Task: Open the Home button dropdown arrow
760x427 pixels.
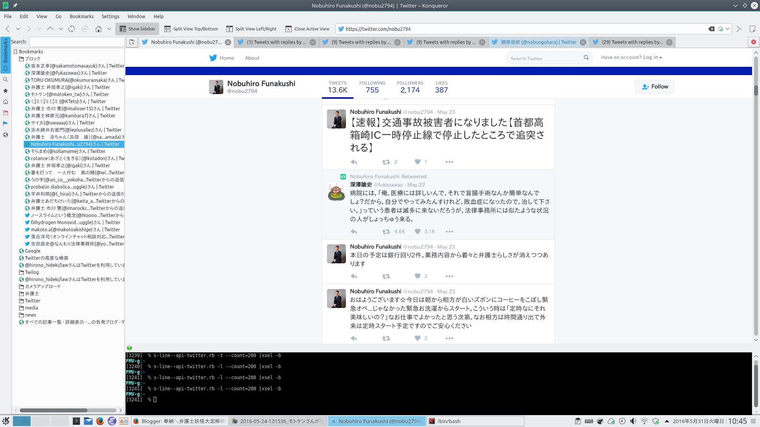Action: [x=109, y=29]
